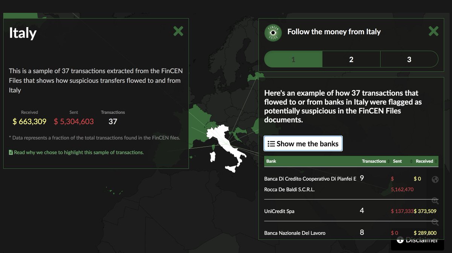452x253 pixels.
Task: Zoom out the map with magnifier minus
Action: point(435,222)
